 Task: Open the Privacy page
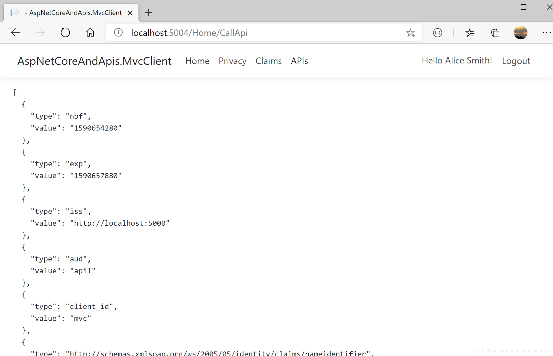click(232, 61)
